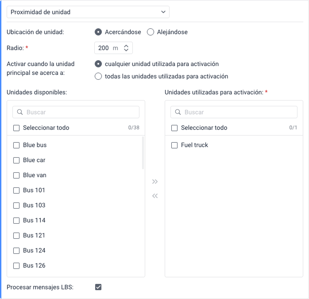
Task: Click the Buscar field in activation units
Action: click(238, 113)
